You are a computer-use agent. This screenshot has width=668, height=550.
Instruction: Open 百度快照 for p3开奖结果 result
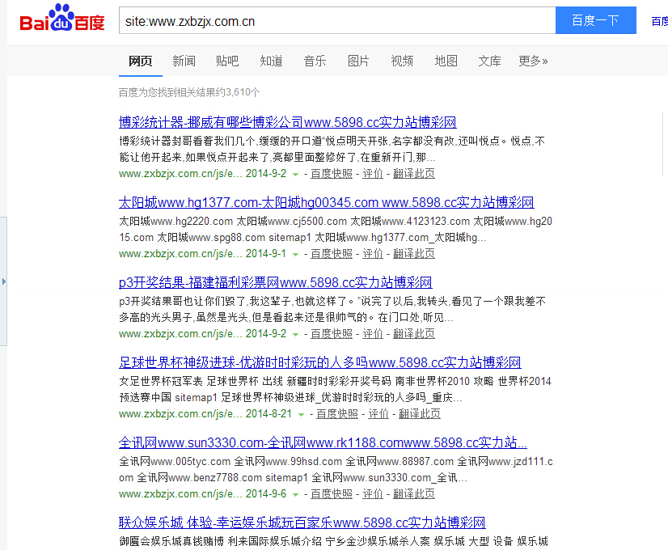click(x=332, y=334)
